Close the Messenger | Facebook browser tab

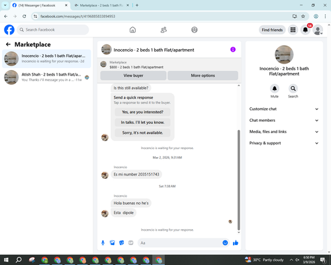[x=66, y=5]
